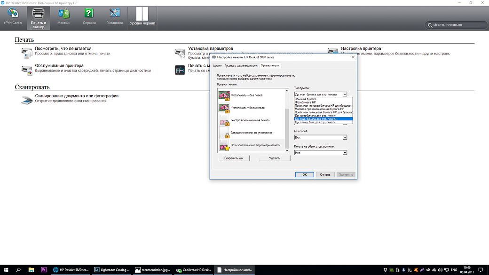
Task: Open the Установки settings icon
Action: (115, 16)
